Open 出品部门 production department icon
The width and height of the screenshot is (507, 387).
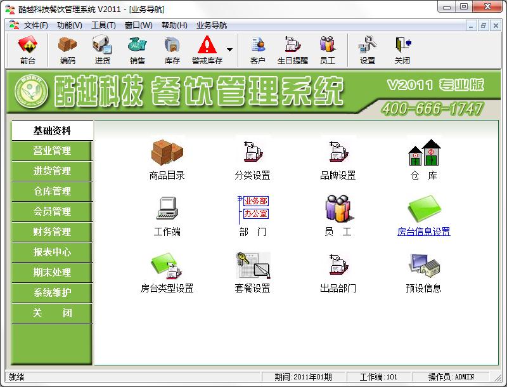[x=338, y=265]
